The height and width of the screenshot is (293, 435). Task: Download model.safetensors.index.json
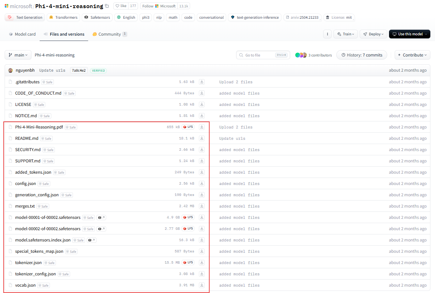202,240
